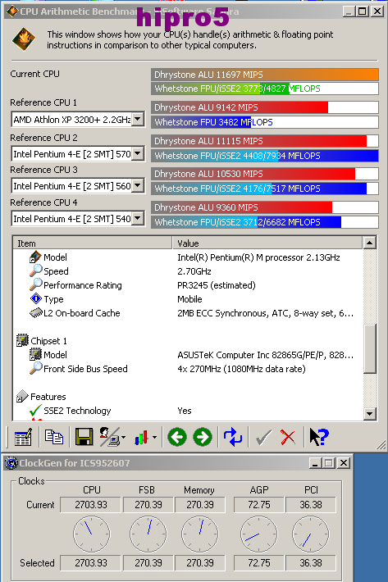Click the Performance Rating magnifier icon

click(x=35, y=284)
